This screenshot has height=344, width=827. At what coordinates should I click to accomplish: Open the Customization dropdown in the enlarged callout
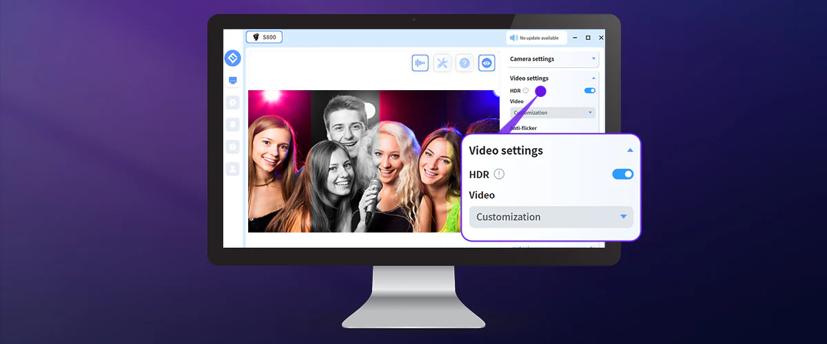[551, 217]
